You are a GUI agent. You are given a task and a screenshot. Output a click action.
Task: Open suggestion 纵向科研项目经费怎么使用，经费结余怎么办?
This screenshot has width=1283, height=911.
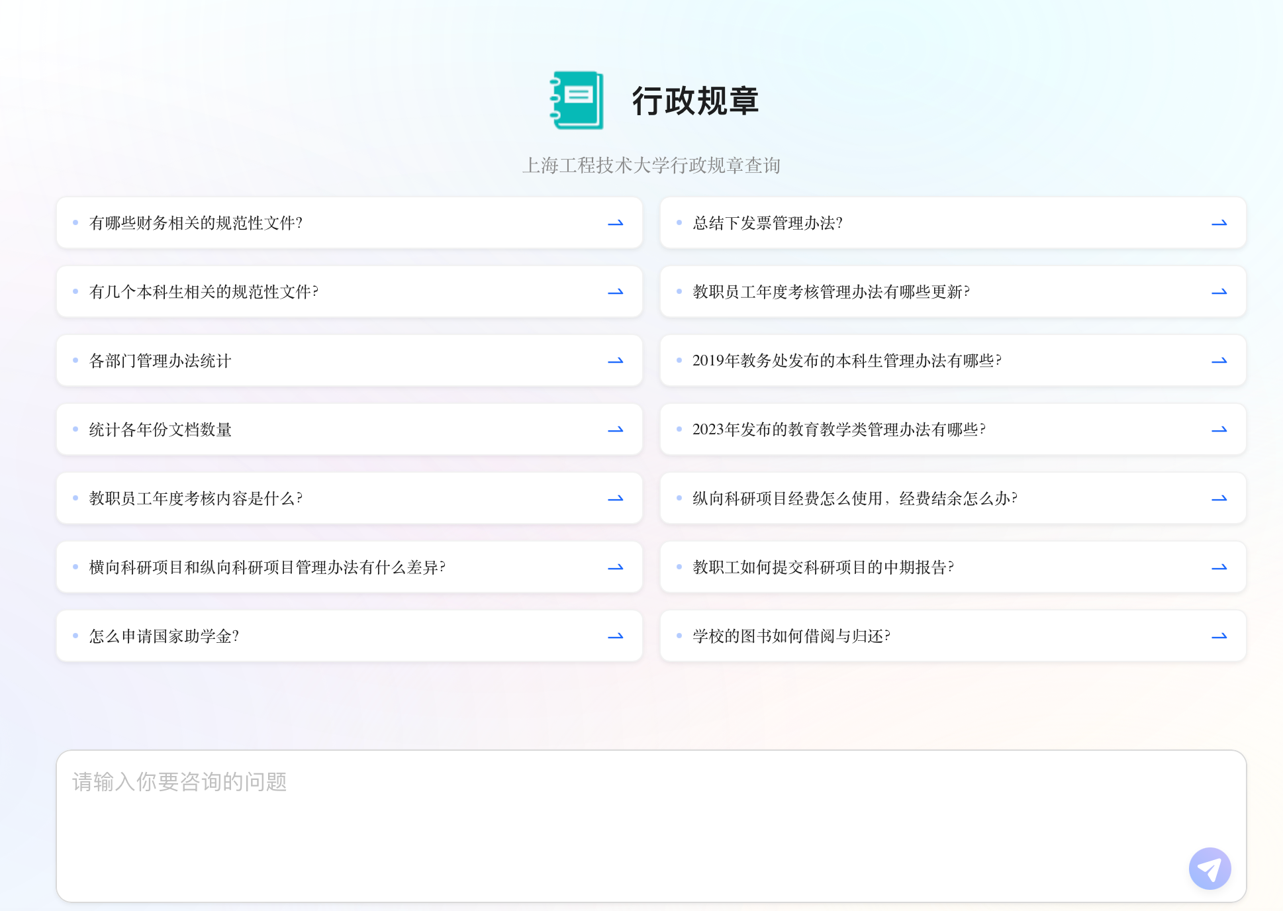[x=953, y=499]
